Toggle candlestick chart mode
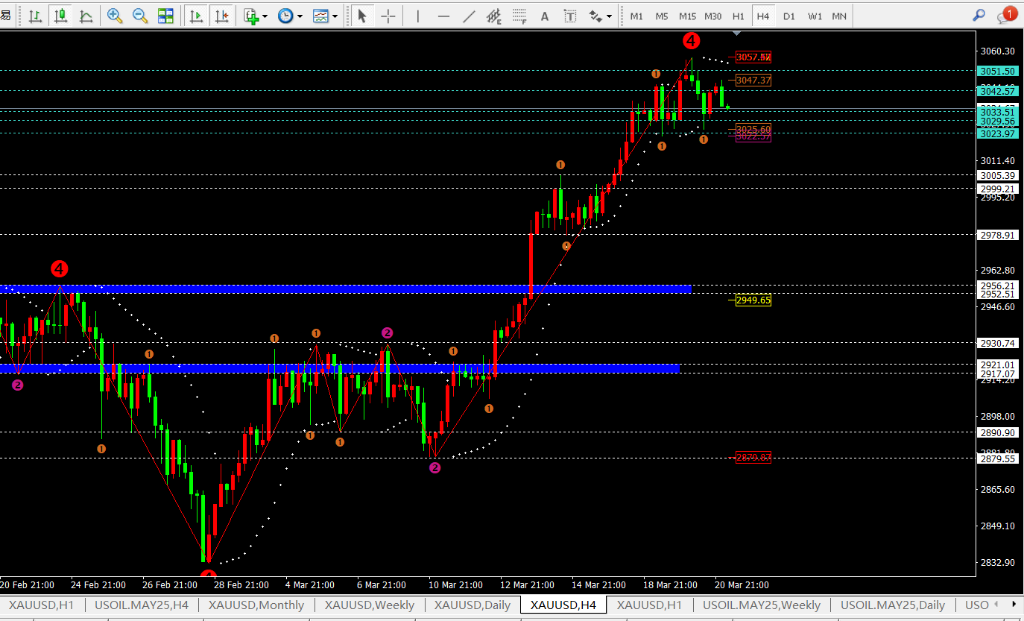This screenshot has width=1024, height=621. (60, 16)
